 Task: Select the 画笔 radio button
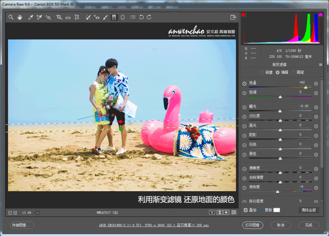(x=293, y=72)
